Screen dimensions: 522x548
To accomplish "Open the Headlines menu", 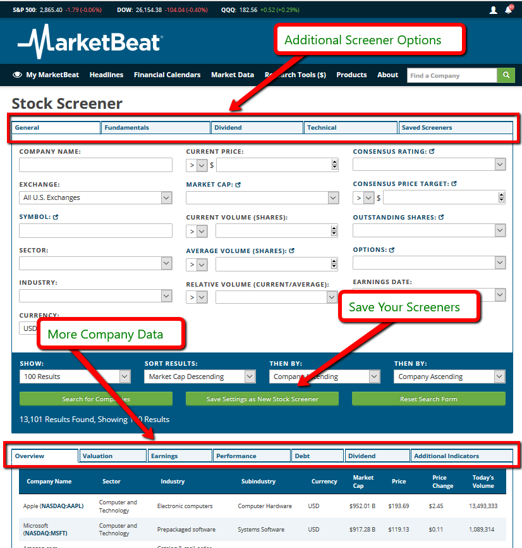I will pos(106,75).
